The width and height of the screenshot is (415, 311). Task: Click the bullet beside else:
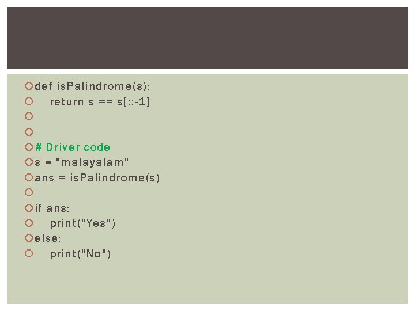[29, 238]
